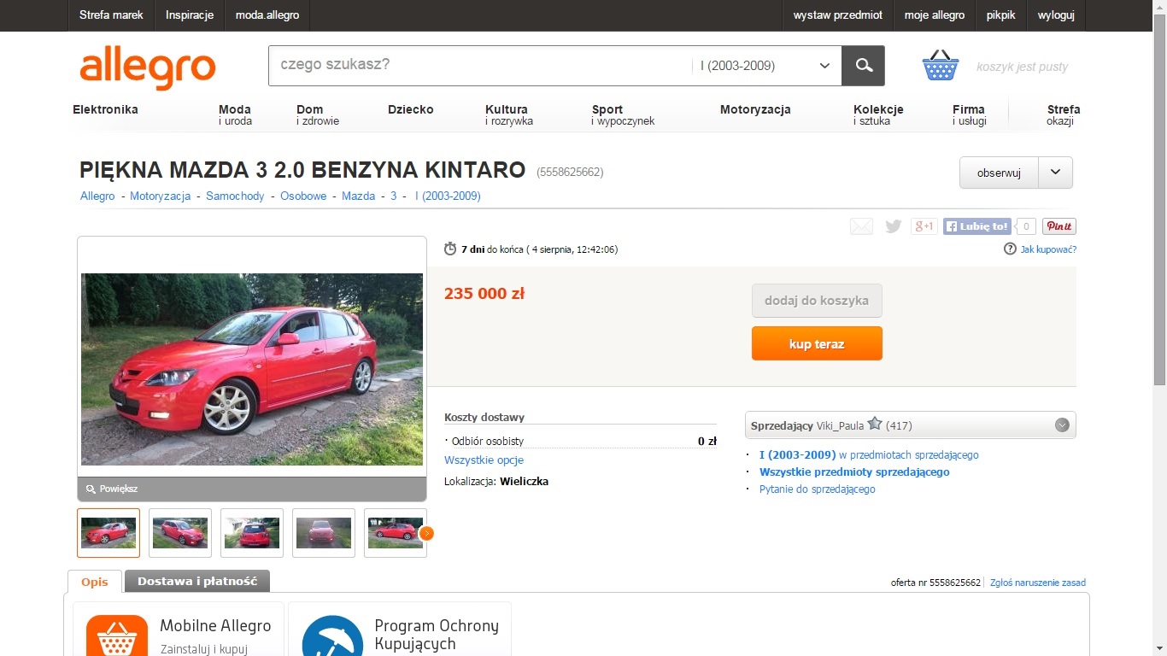
Task: Show next thumbnails with orange arrow
Action: tap(426, 533)
